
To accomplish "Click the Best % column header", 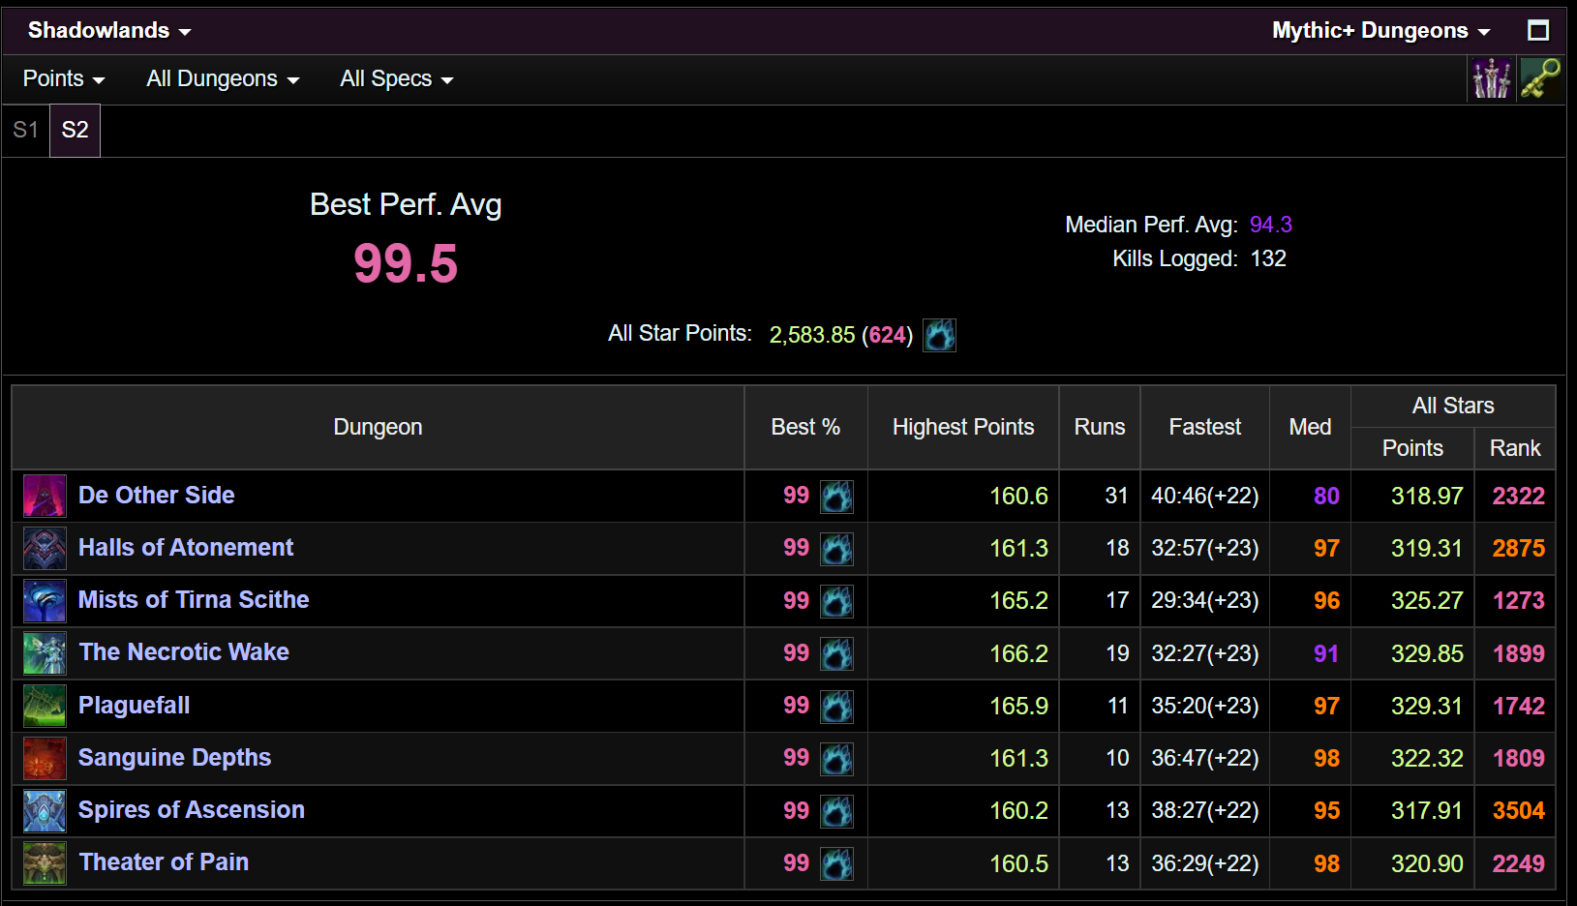I will [805, 427].
